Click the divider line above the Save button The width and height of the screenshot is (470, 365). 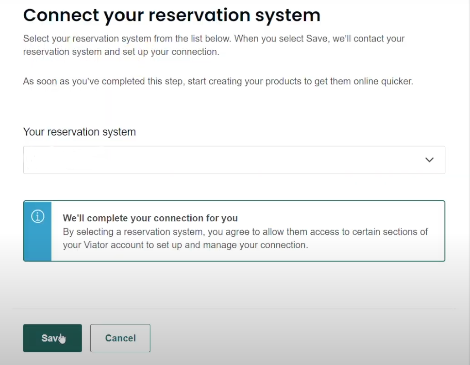[234, 308]
